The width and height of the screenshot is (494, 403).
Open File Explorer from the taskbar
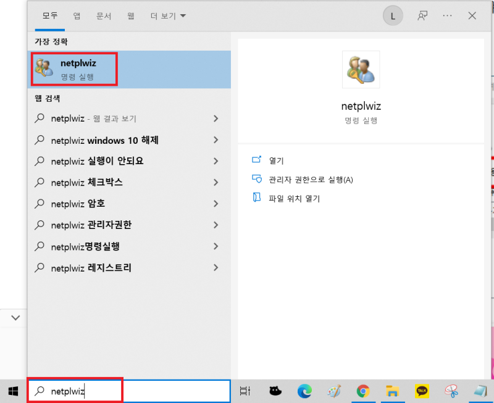pos(393,391)
